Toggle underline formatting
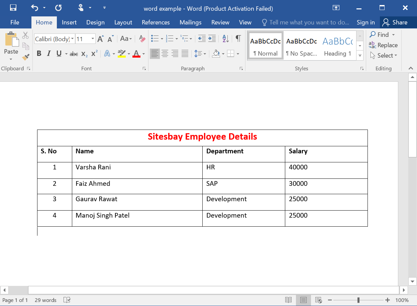Viewport: 417px width, 306px height. point(59,54)
